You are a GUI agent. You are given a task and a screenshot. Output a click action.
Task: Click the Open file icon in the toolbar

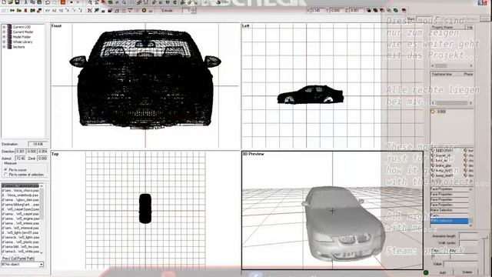tap(10, 2)
